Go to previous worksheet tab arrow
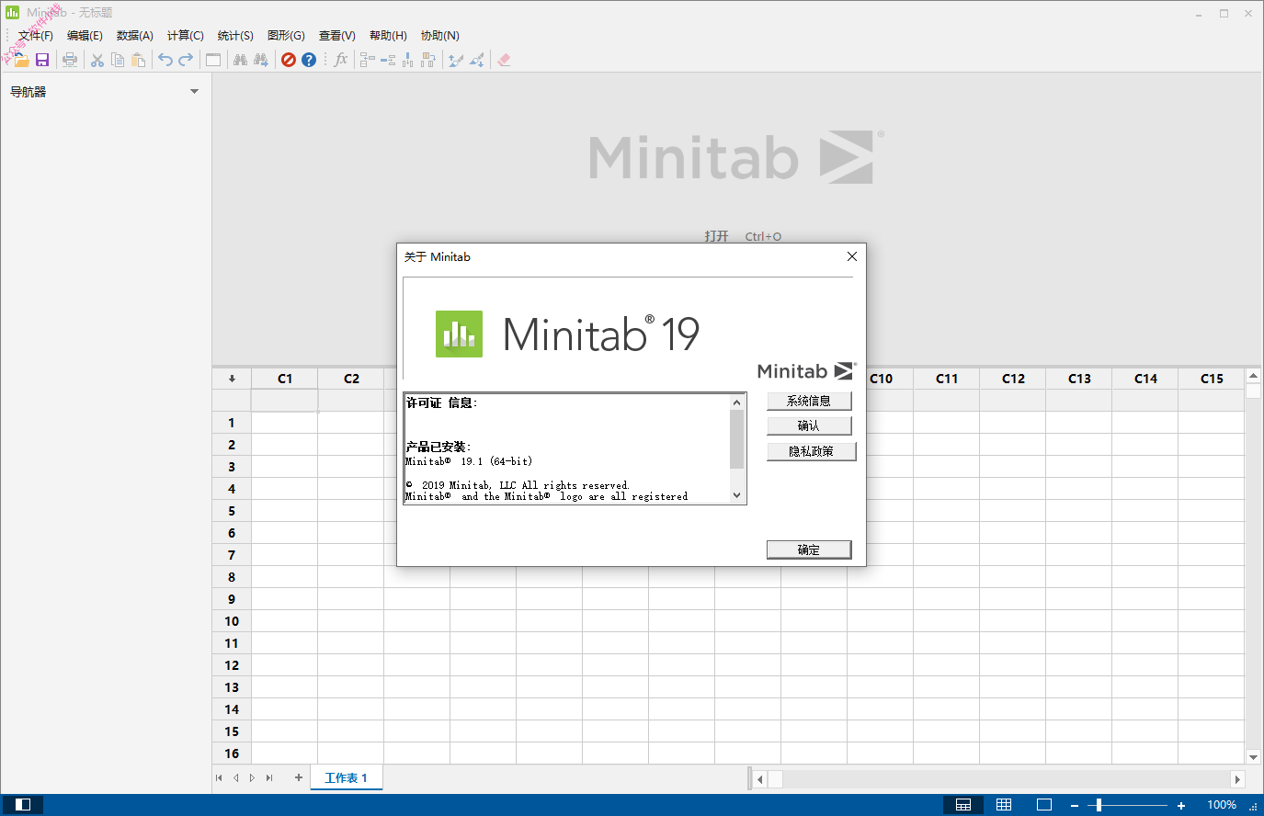Screen dimensions: 1264x816 tap(235, 778)
